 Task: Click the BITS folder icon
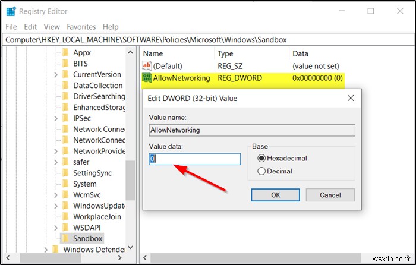tap(65, 64)
